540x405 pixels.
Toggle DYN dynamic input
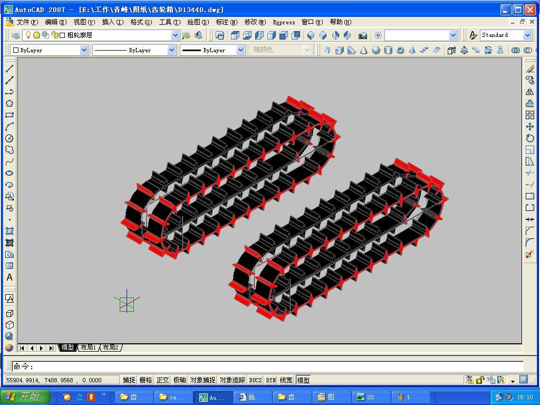271,380
